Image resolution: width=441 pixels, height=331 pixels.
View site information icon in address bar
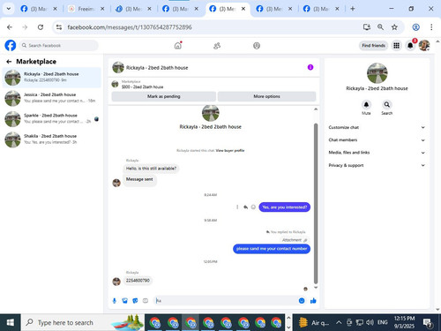[59, 27]
